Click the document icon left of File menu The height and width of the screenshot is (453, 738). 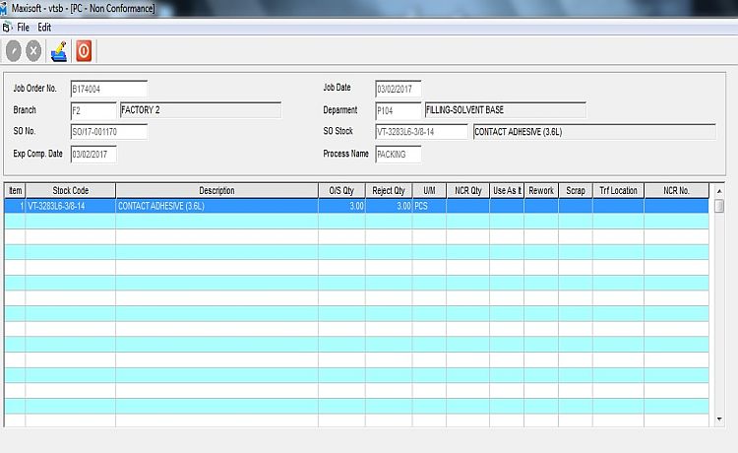(x=7, y=27)
